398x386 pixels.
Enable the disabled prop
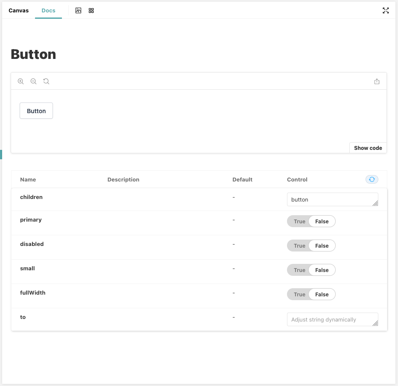click(x=299, y=246)
